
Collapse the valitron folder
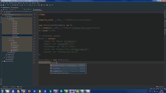coord(8,18)
